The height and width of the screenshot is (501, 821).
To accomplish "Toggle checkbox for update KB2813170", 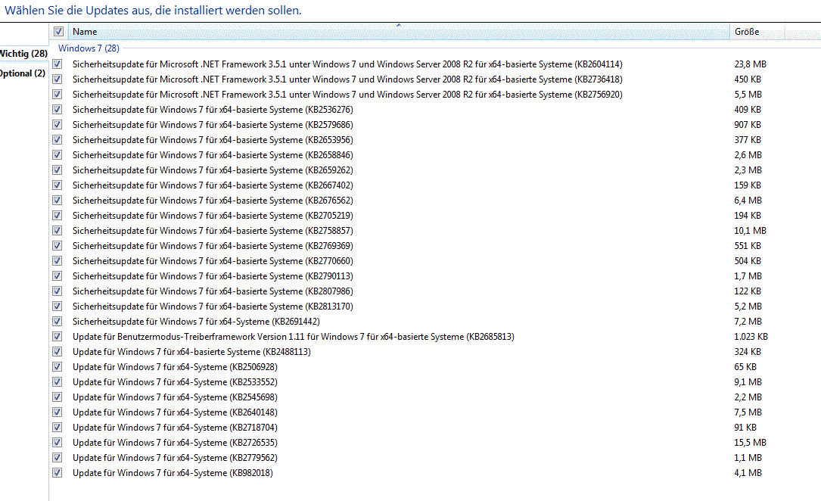I will coord(58,307).
